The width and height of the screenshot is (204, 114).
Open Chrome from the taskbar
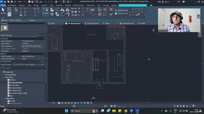click(x=126, y=111)
